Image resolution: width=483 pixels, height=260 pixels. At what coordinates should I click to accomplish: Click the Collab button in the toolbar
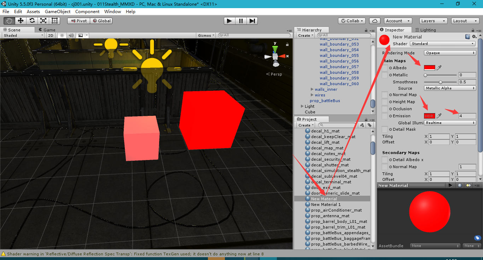click(351, 20)
